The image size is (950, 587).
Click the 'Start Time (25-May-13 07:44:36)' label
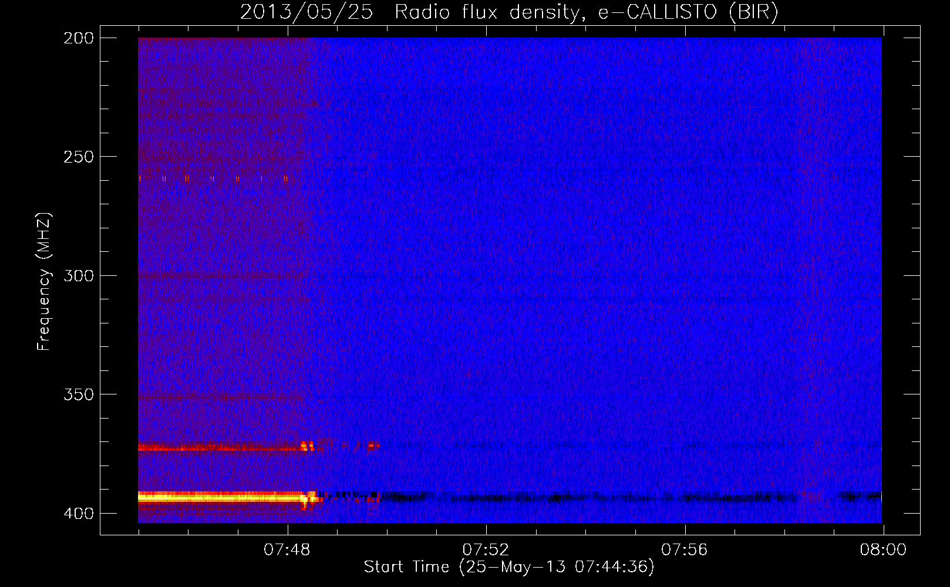click(x=509, y=567)
